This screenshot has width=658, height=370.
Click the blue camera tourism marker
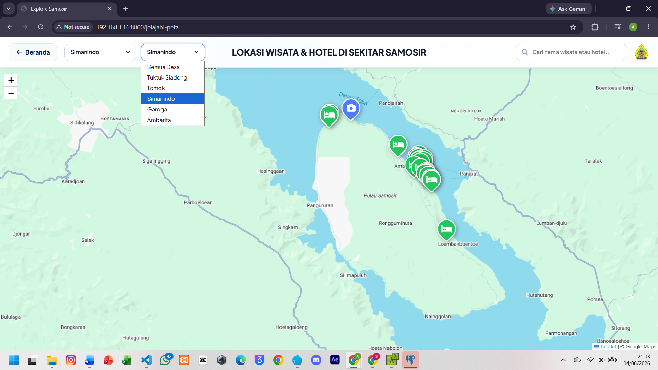coord(351,109)
